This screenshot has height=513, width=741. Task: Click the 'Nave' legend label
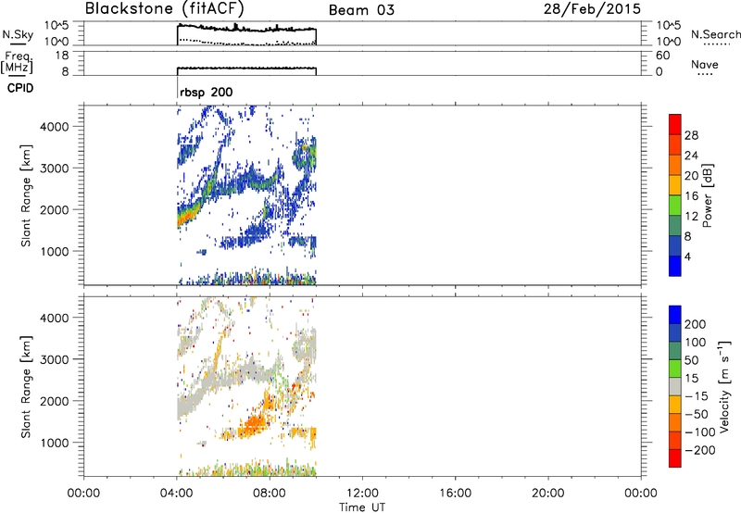pyautogui.click(x=705, y=65)
